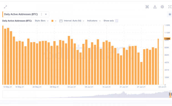Open the command shortcuts icon
This screenshot has height=106, width=172.
[147, 7]
